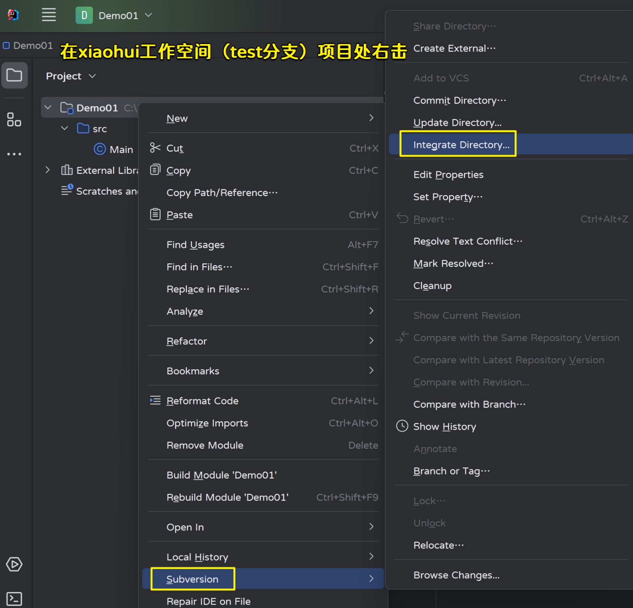This screenshot has height=608, width=633.
Task: Open the Terminal tool window icon
Action: point(14,599)
